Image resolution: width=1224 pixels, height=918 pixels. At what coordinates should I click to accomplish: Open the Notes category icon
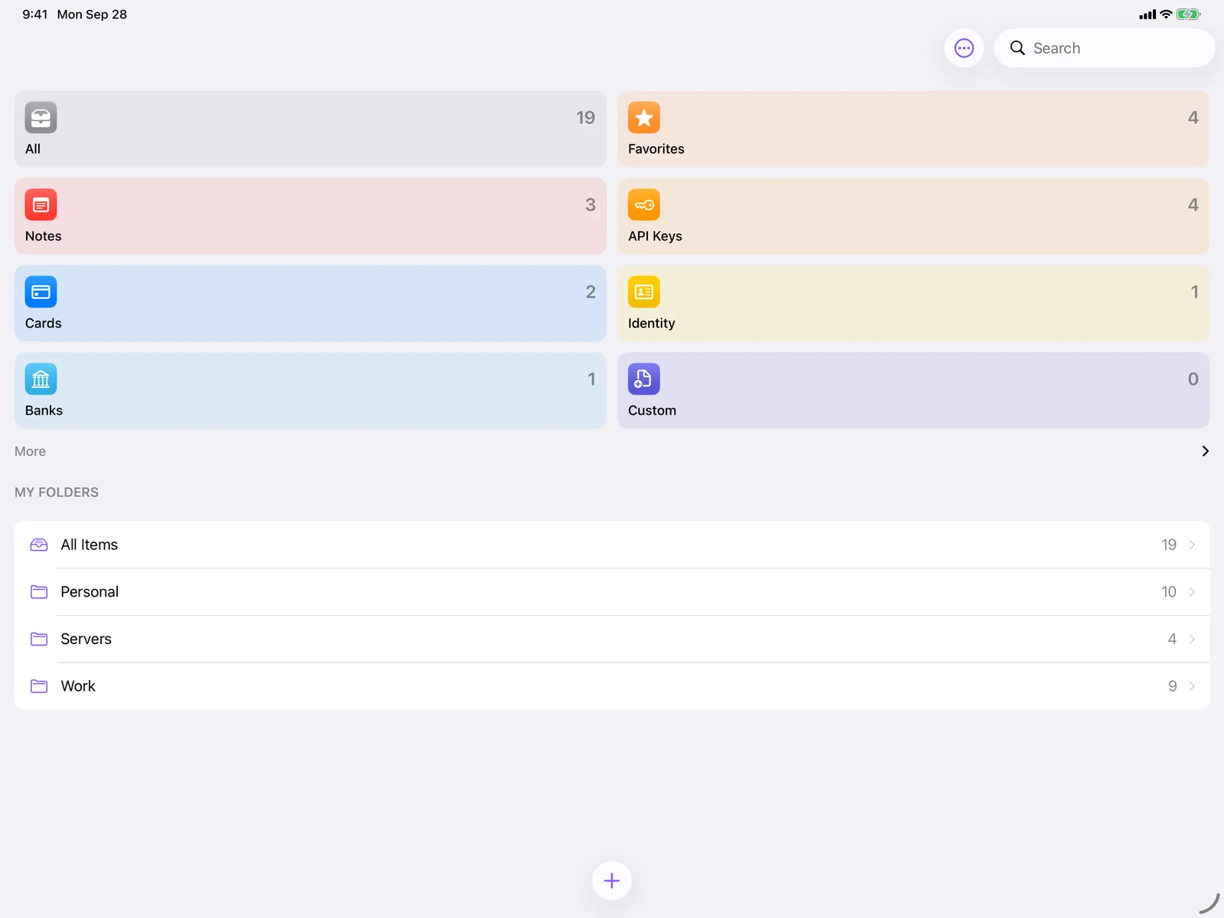pyautogui.click(x=41, y=205)
